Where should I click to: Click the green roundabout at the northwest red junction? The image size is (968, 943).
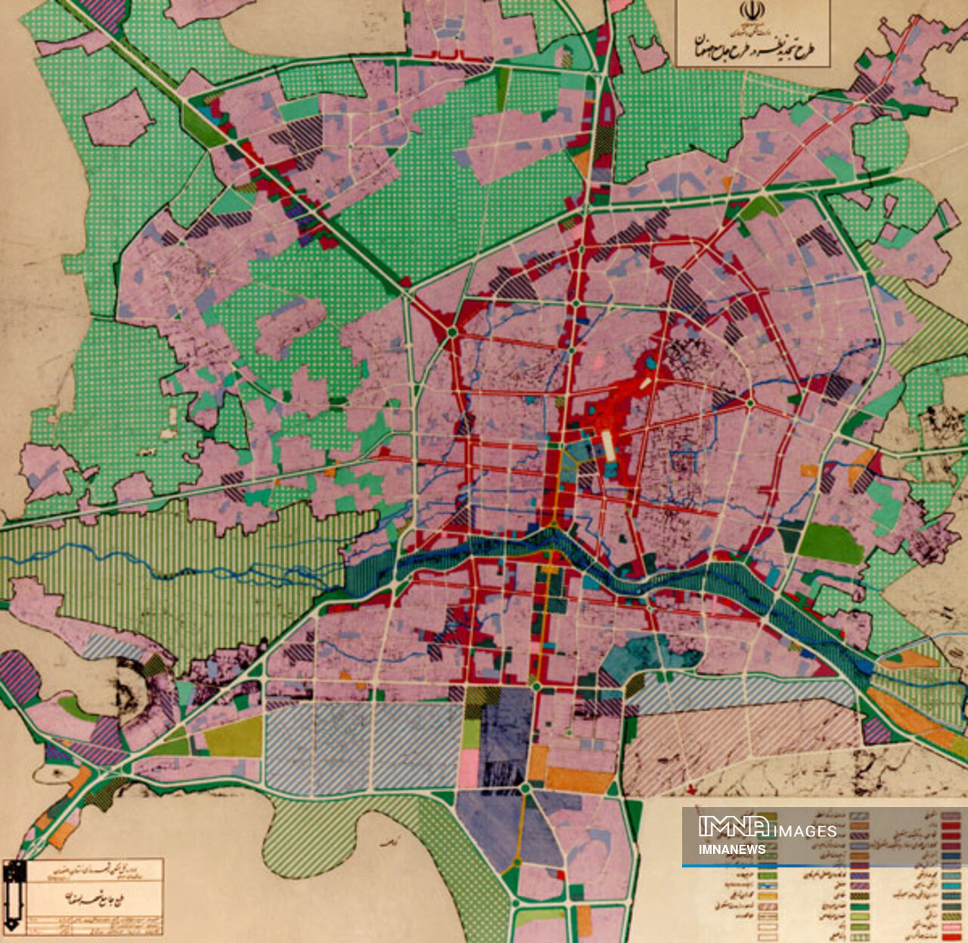pyautogui.click(x=452, y=331)
